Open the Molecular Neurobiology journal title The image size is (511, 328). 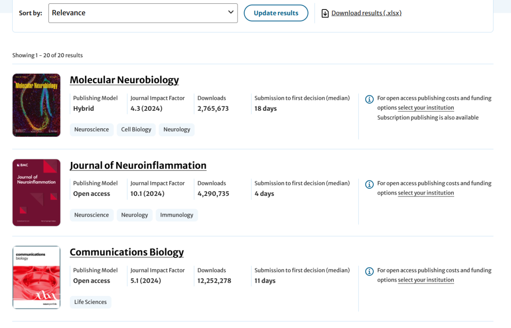click(x=124, y=80)
